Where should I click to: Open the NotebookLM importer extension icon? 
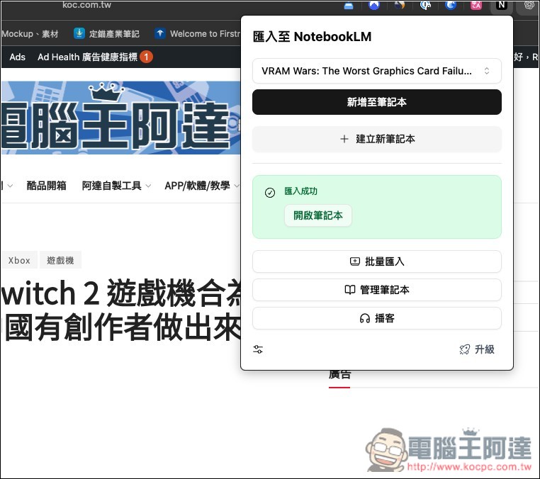pyautogui.click(x=502, y=5)
